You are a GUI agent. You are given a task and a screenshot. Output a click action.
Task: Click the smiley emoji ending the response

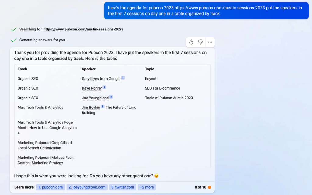pyautogui.click(x=156, y=176)
